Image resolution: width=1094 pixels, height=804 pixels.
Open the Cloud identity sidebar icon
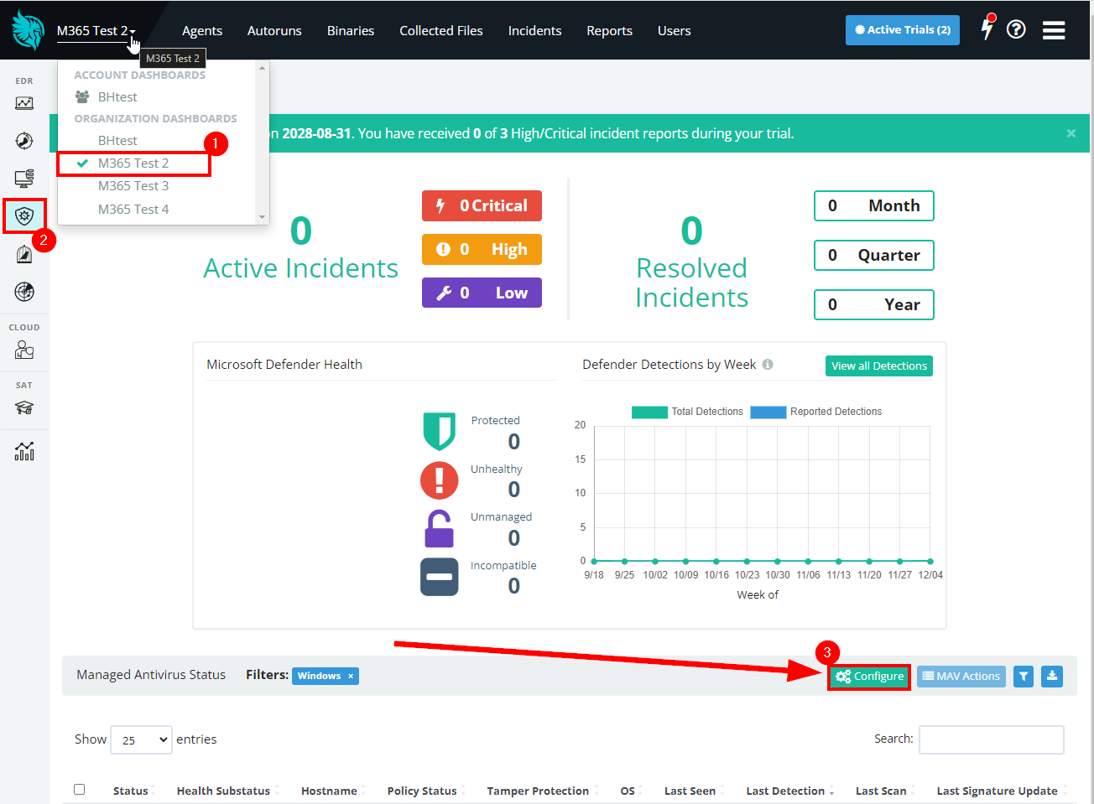click(x=24, y=350)
